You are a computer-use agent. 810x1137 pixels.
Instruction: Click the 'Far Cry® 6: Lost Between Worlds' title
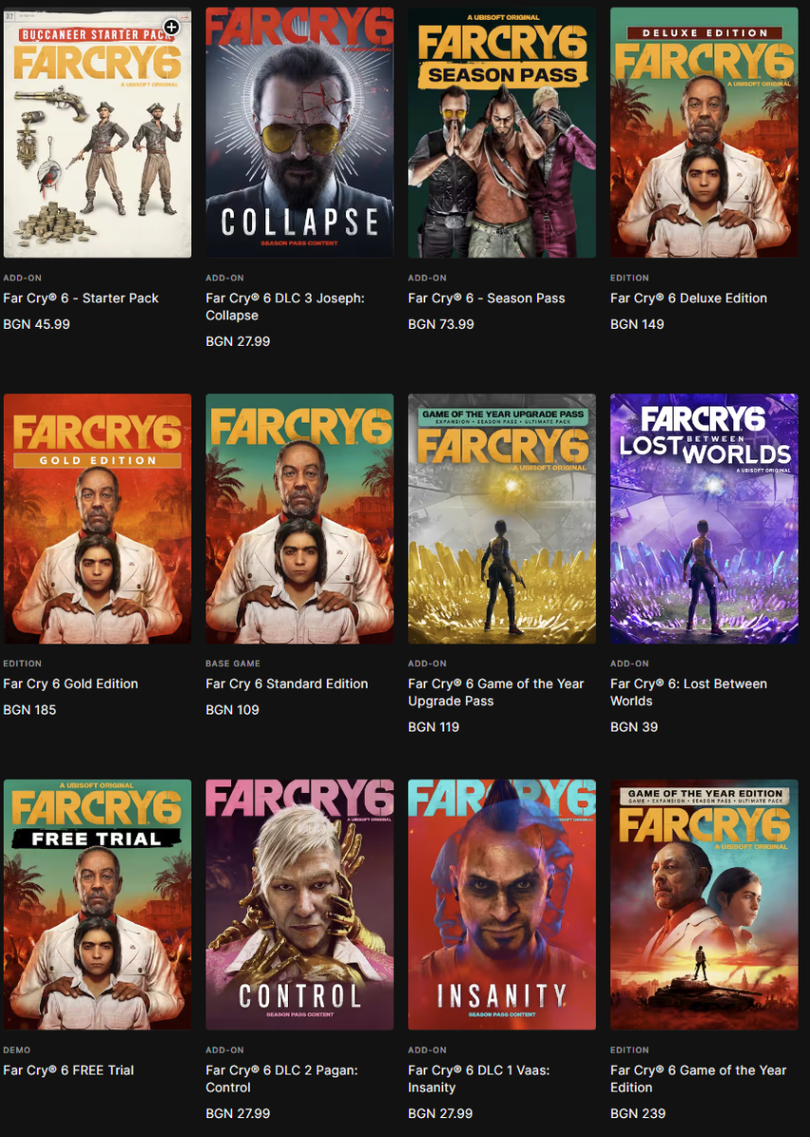point(689,692)
